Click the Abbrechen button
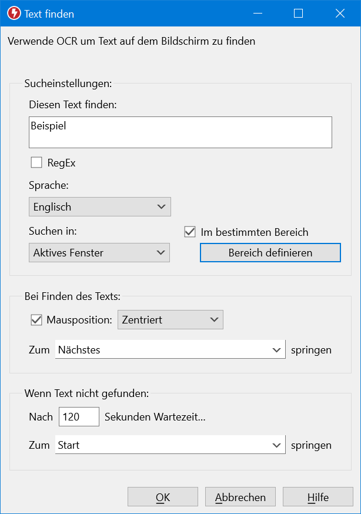The image size is (361, 514). 240,497
